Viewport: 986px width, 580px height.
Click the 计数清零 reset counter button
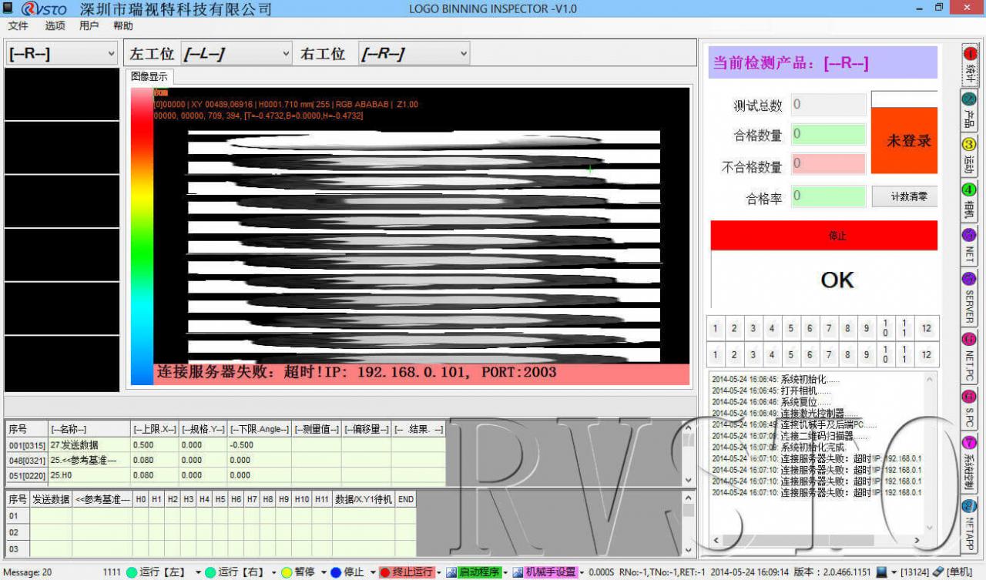click(904, 196)
